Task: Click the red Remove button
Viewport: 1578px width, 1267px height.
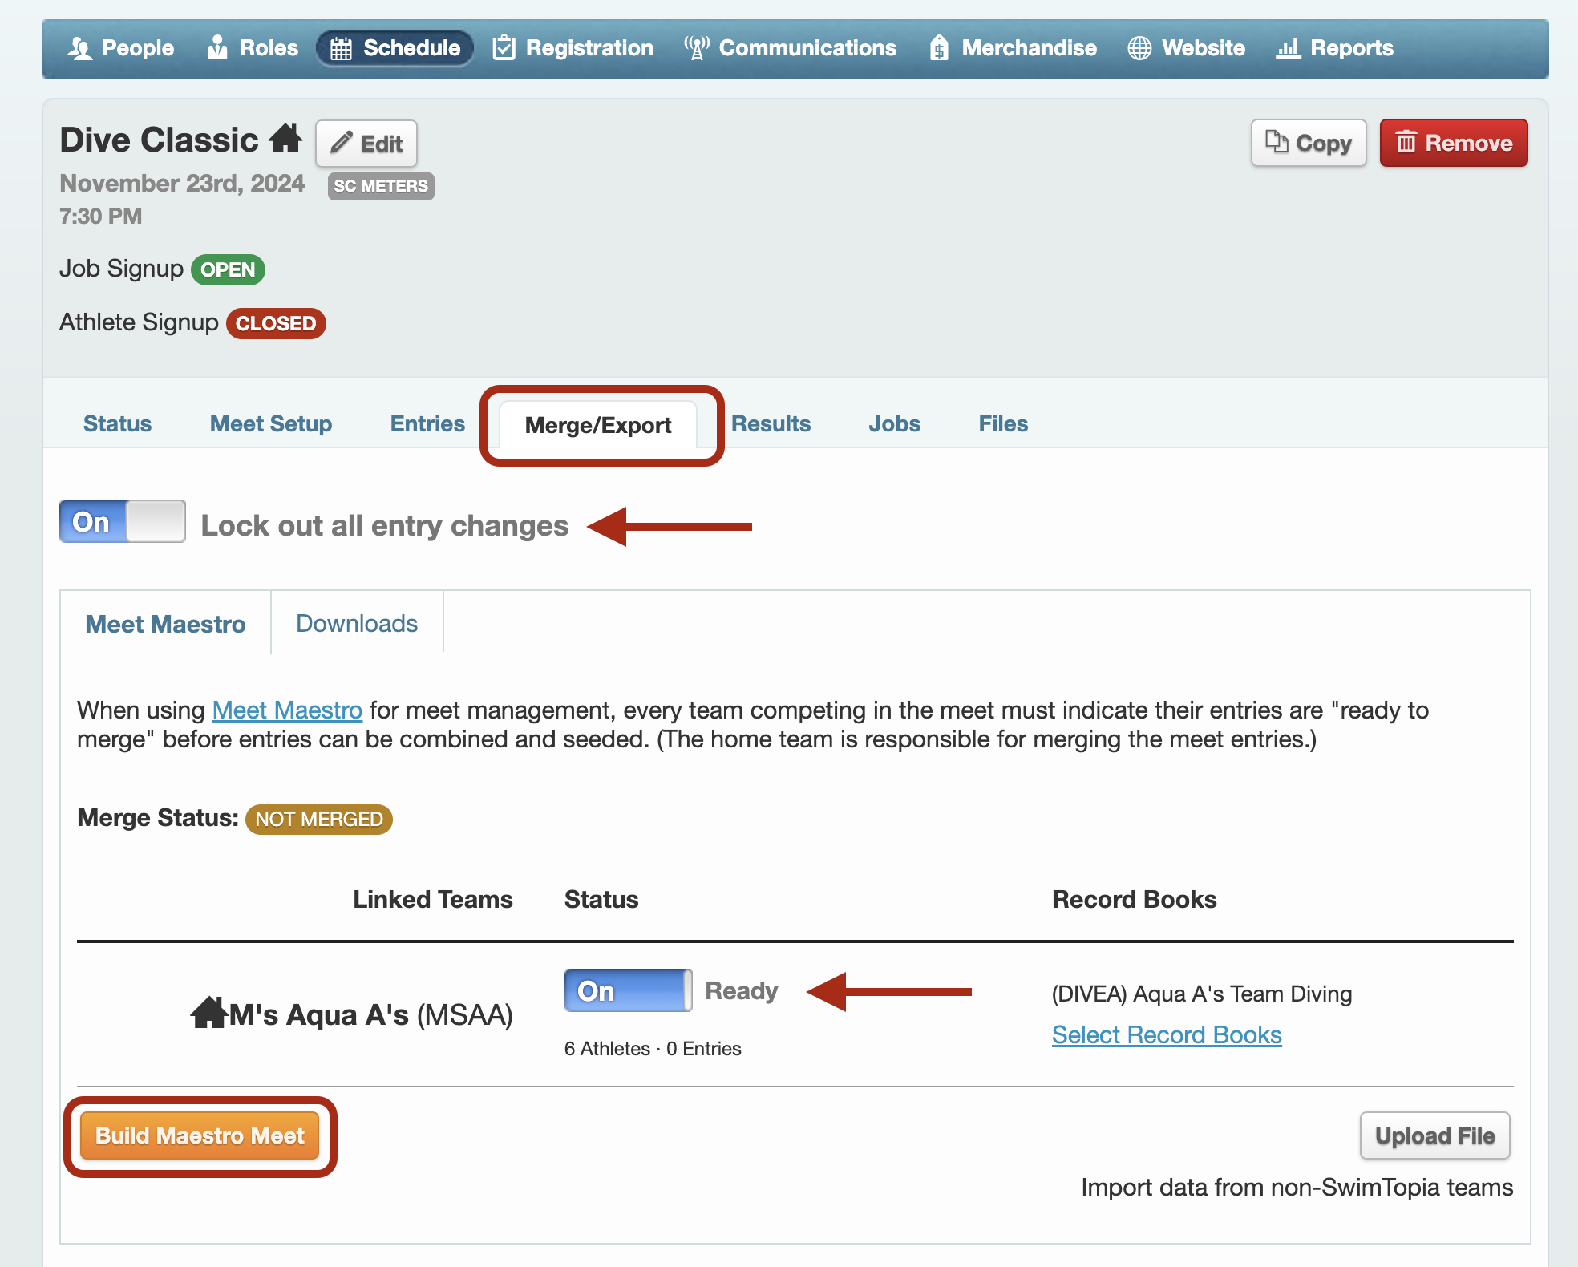Action: pos(1453,144)
